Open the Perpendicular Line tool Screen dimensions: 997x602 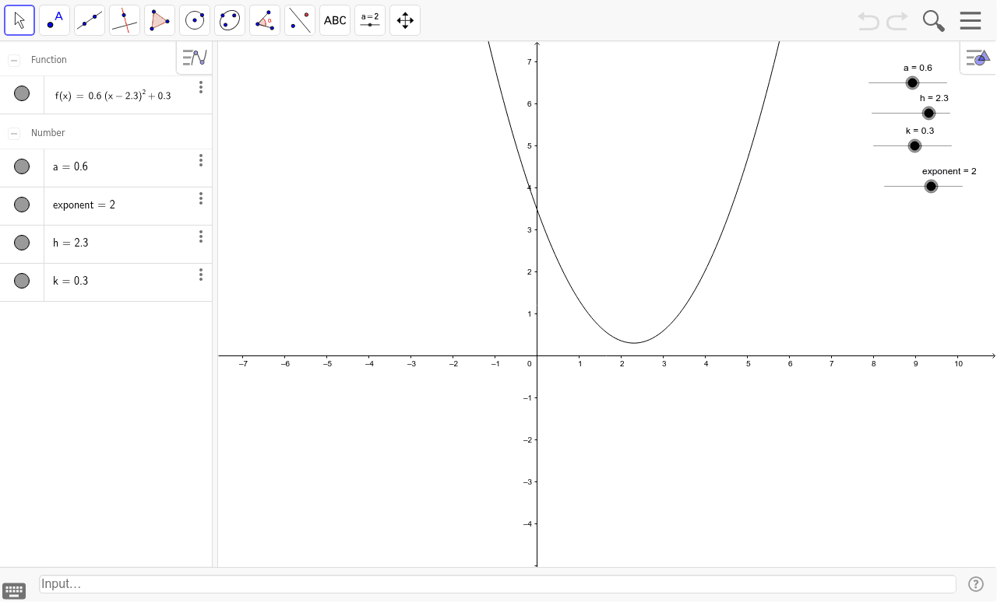tap(124, 20)
